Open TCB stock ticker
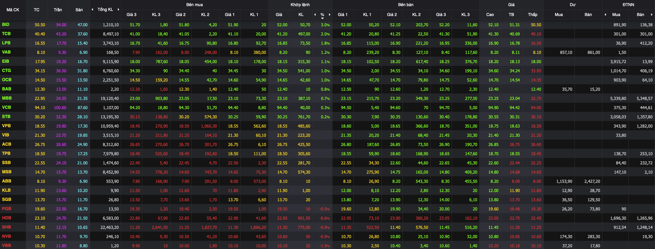 click(6, 34)
